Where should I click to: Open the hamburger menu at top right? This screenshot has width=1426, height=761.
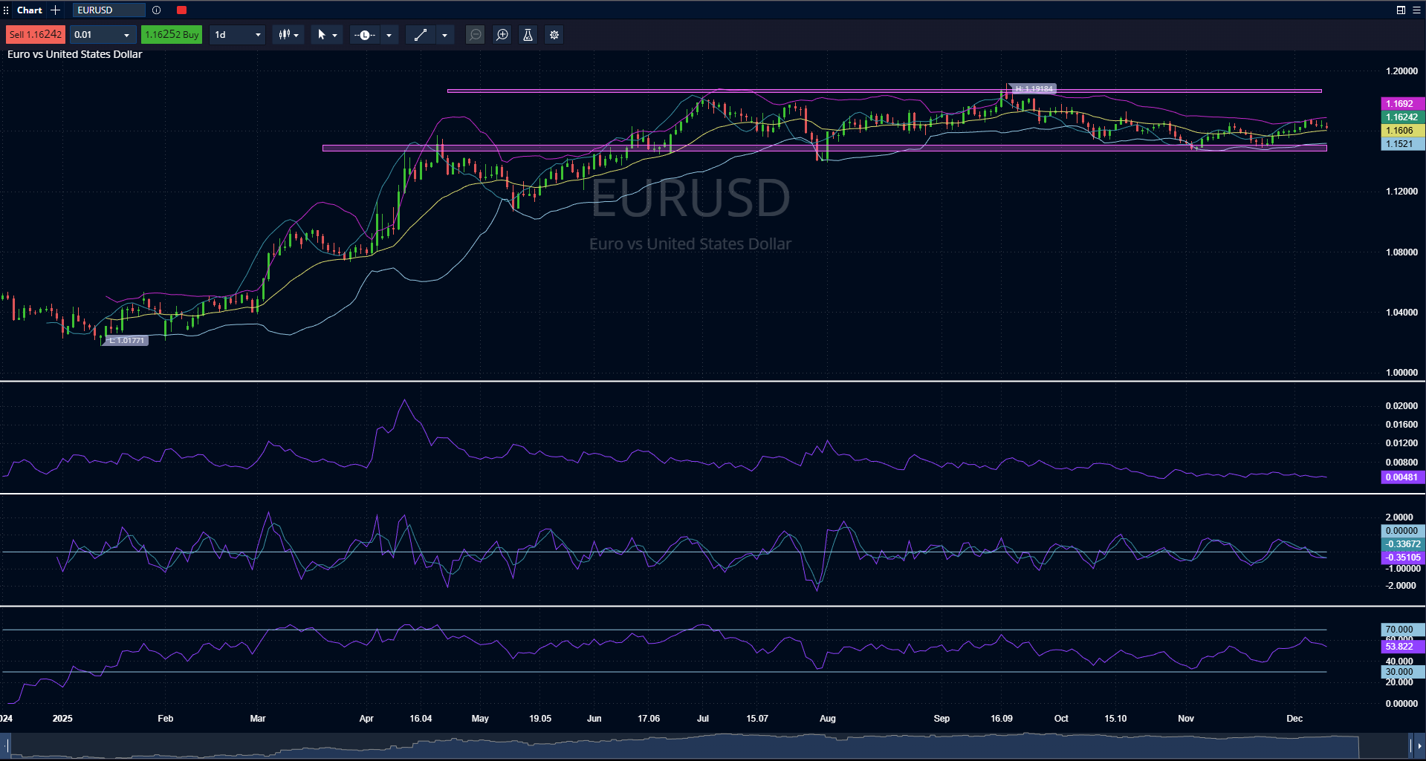[1416, 10]
